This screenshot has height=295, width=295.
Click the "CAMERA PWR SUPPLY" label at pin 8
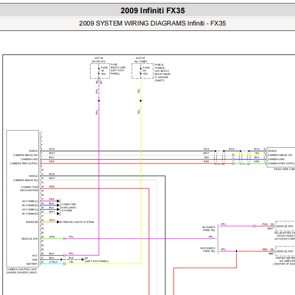click(x=24, y=163)
